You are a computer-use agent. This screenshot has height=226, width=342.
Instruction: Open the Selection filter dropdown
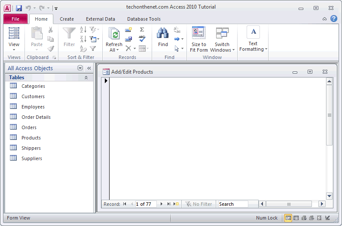94,30
